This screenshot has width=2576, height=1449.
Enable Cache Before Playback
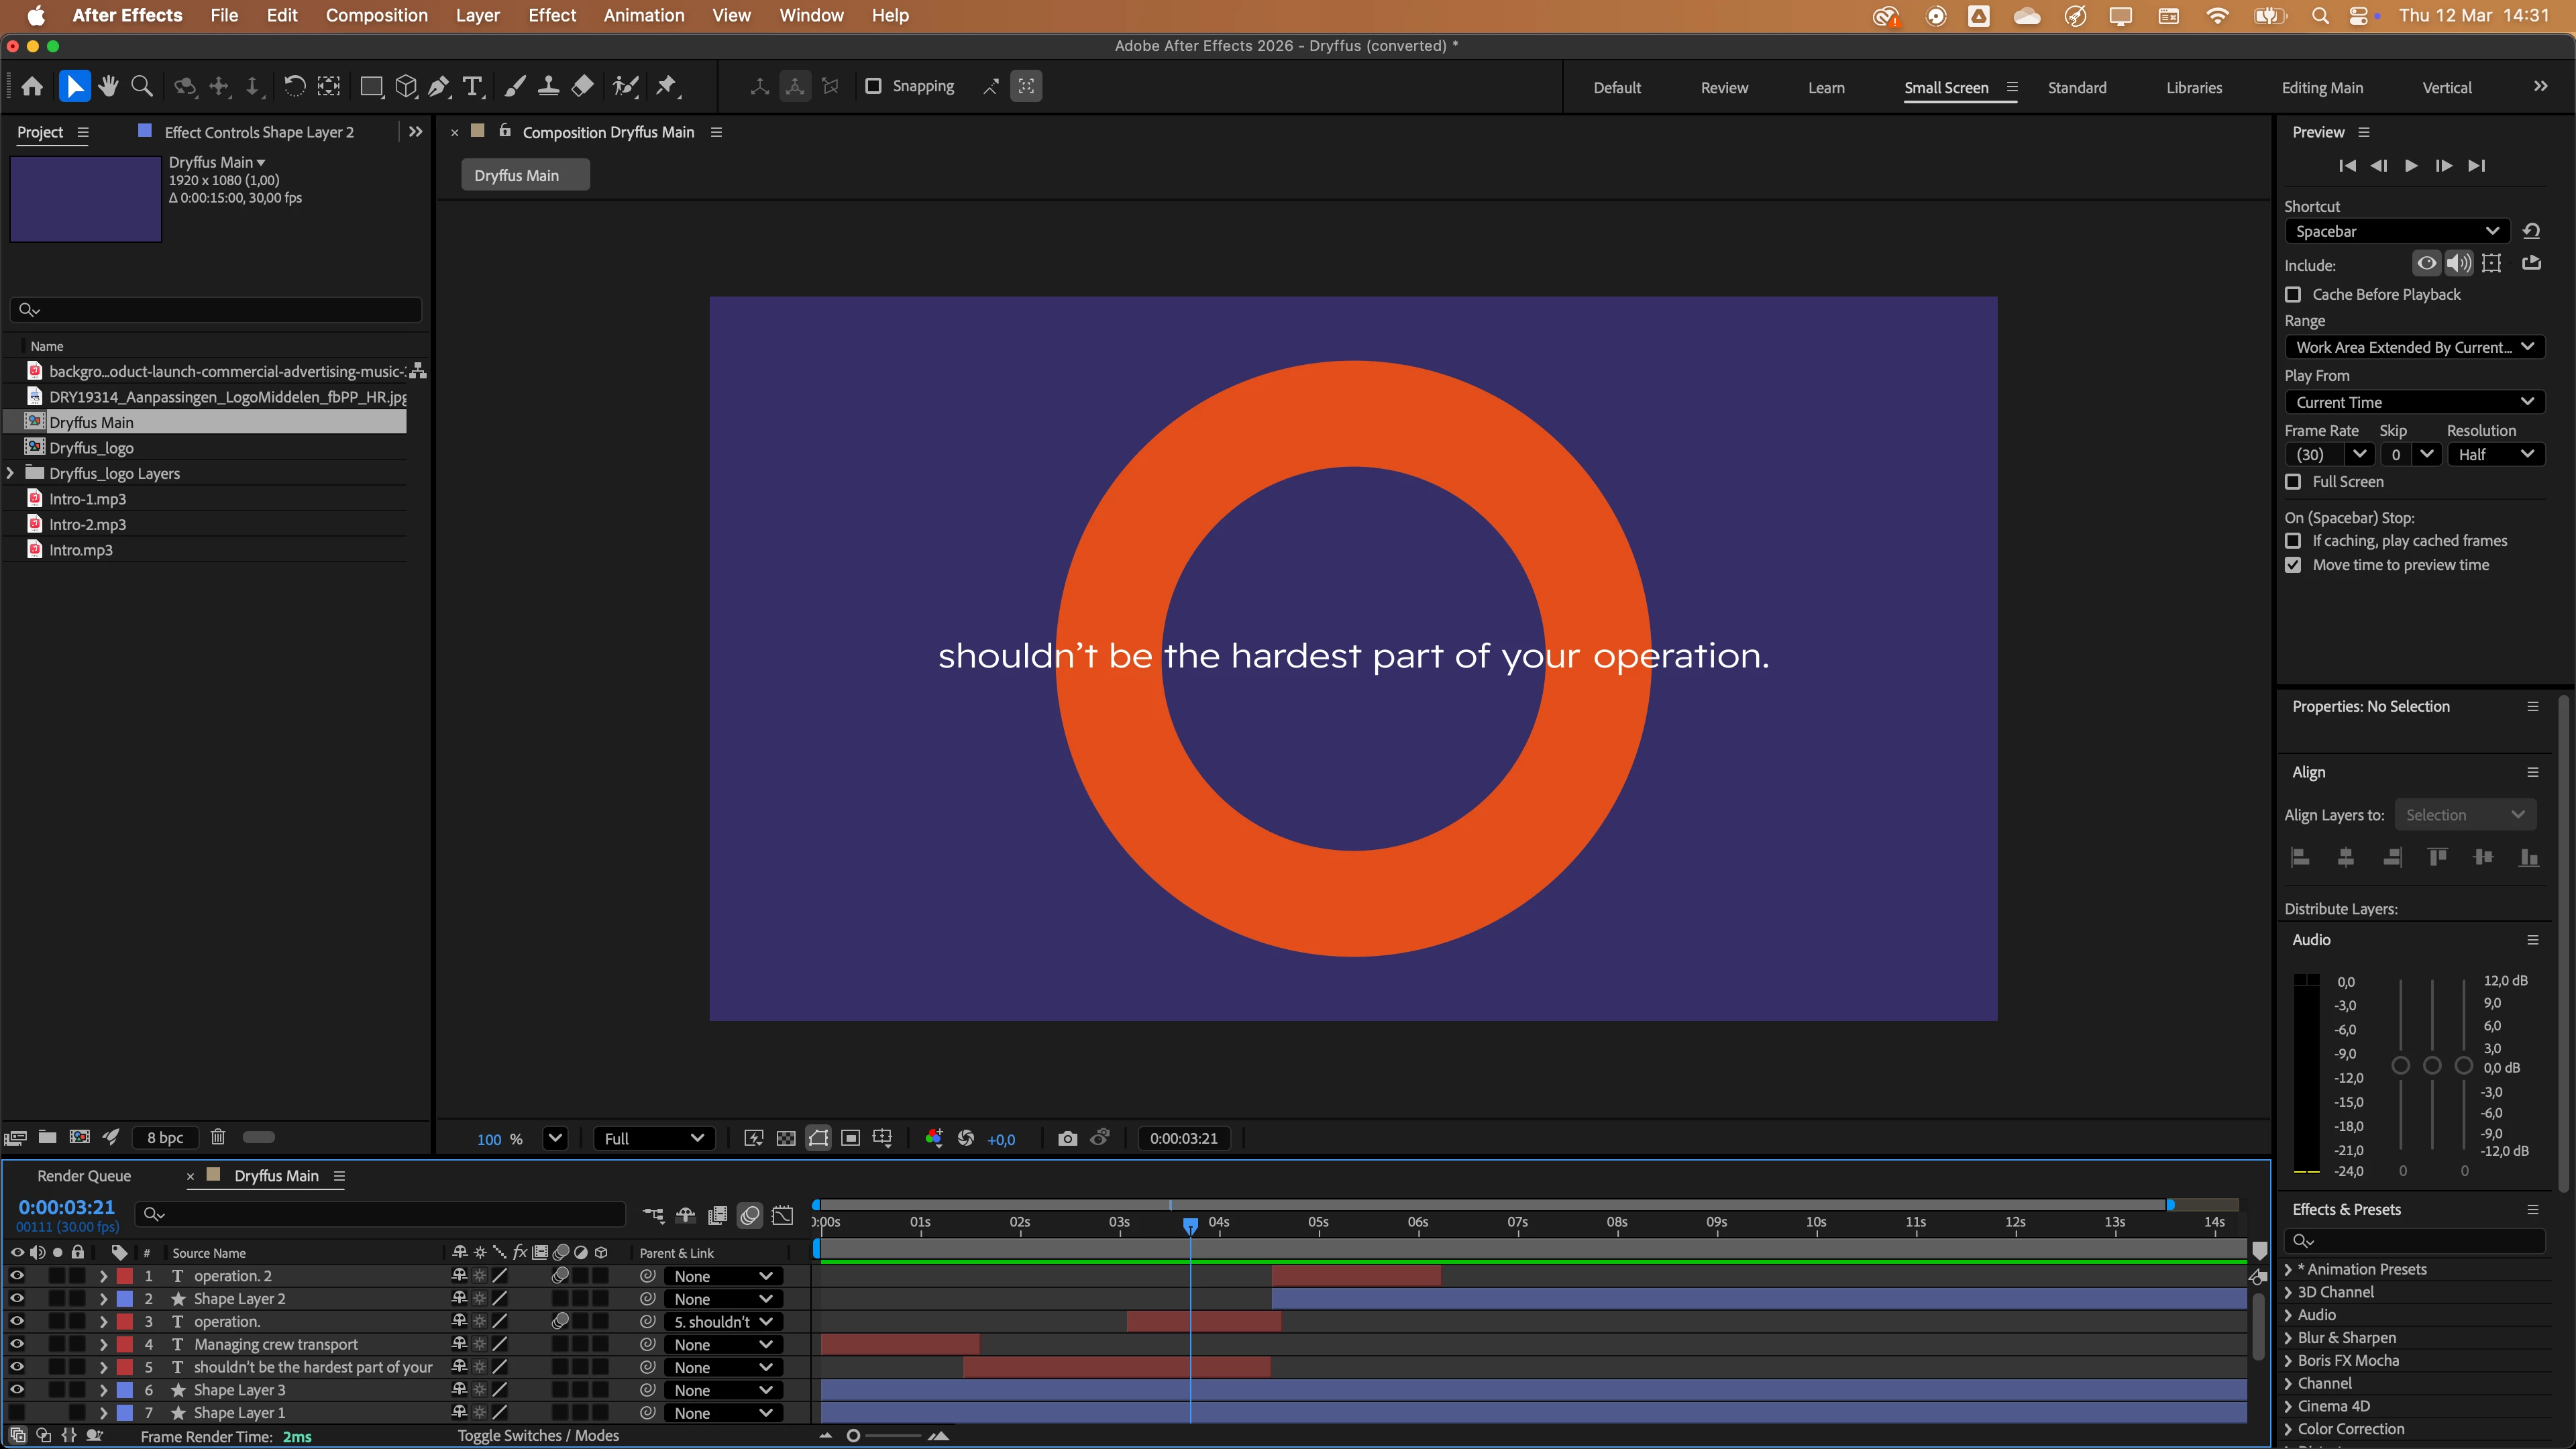tap(2293, 294)
